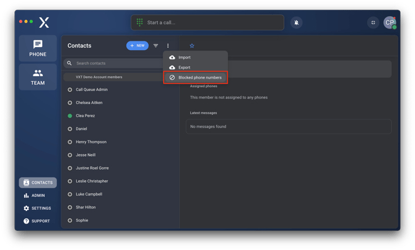Open the Phone section
The image size is (415, 250).
tap(38, 48)
